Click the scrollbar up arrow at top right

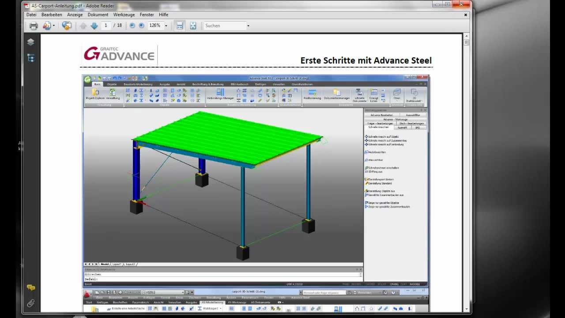point(467,36)
